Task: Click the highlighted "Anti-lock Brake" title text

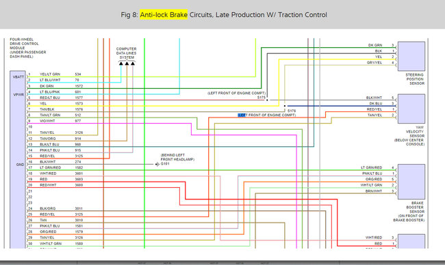Action: click(164, 15)
